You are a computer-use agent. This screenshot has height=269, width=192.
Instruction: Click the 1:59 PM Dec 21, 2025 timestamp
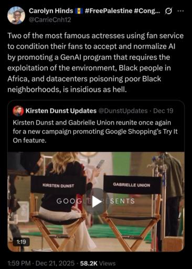(x=41, y=263)
